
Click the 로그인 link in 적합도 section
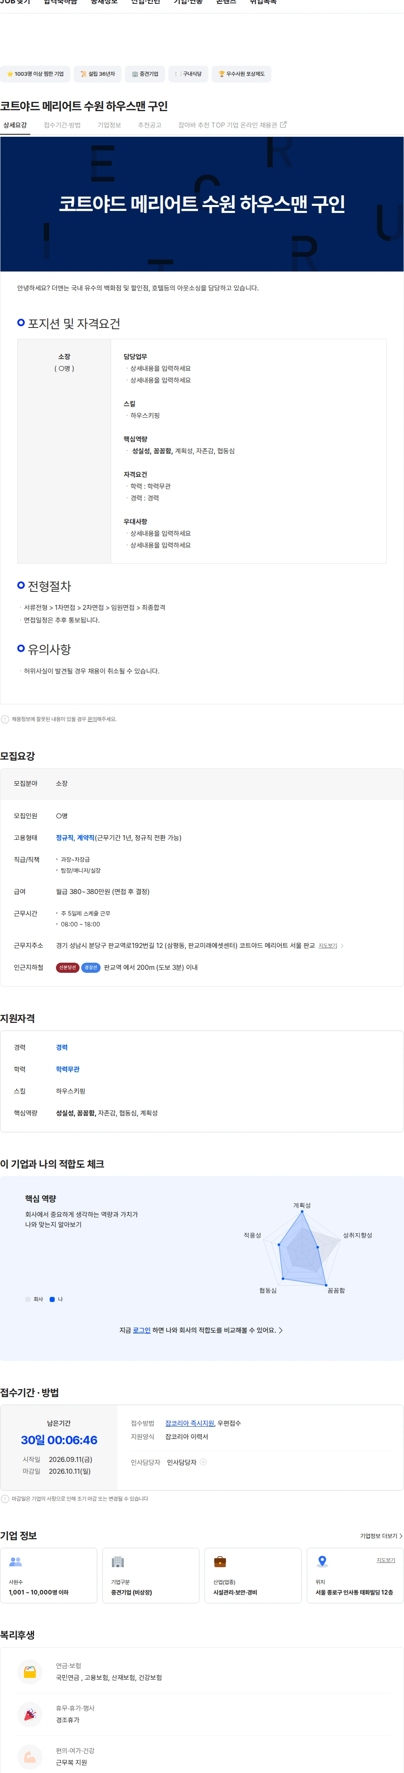(x=142, y=1330)
